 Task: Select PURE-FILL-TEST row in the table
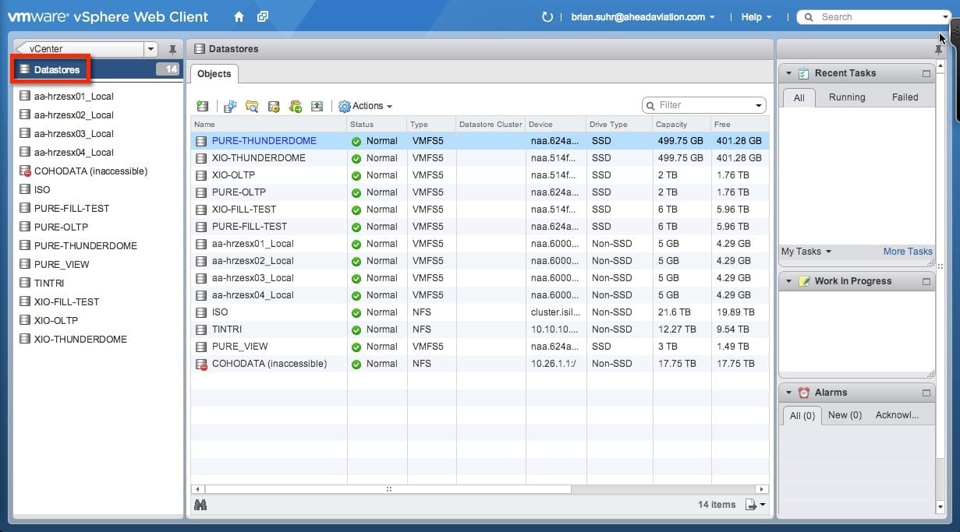click(480, 227)
